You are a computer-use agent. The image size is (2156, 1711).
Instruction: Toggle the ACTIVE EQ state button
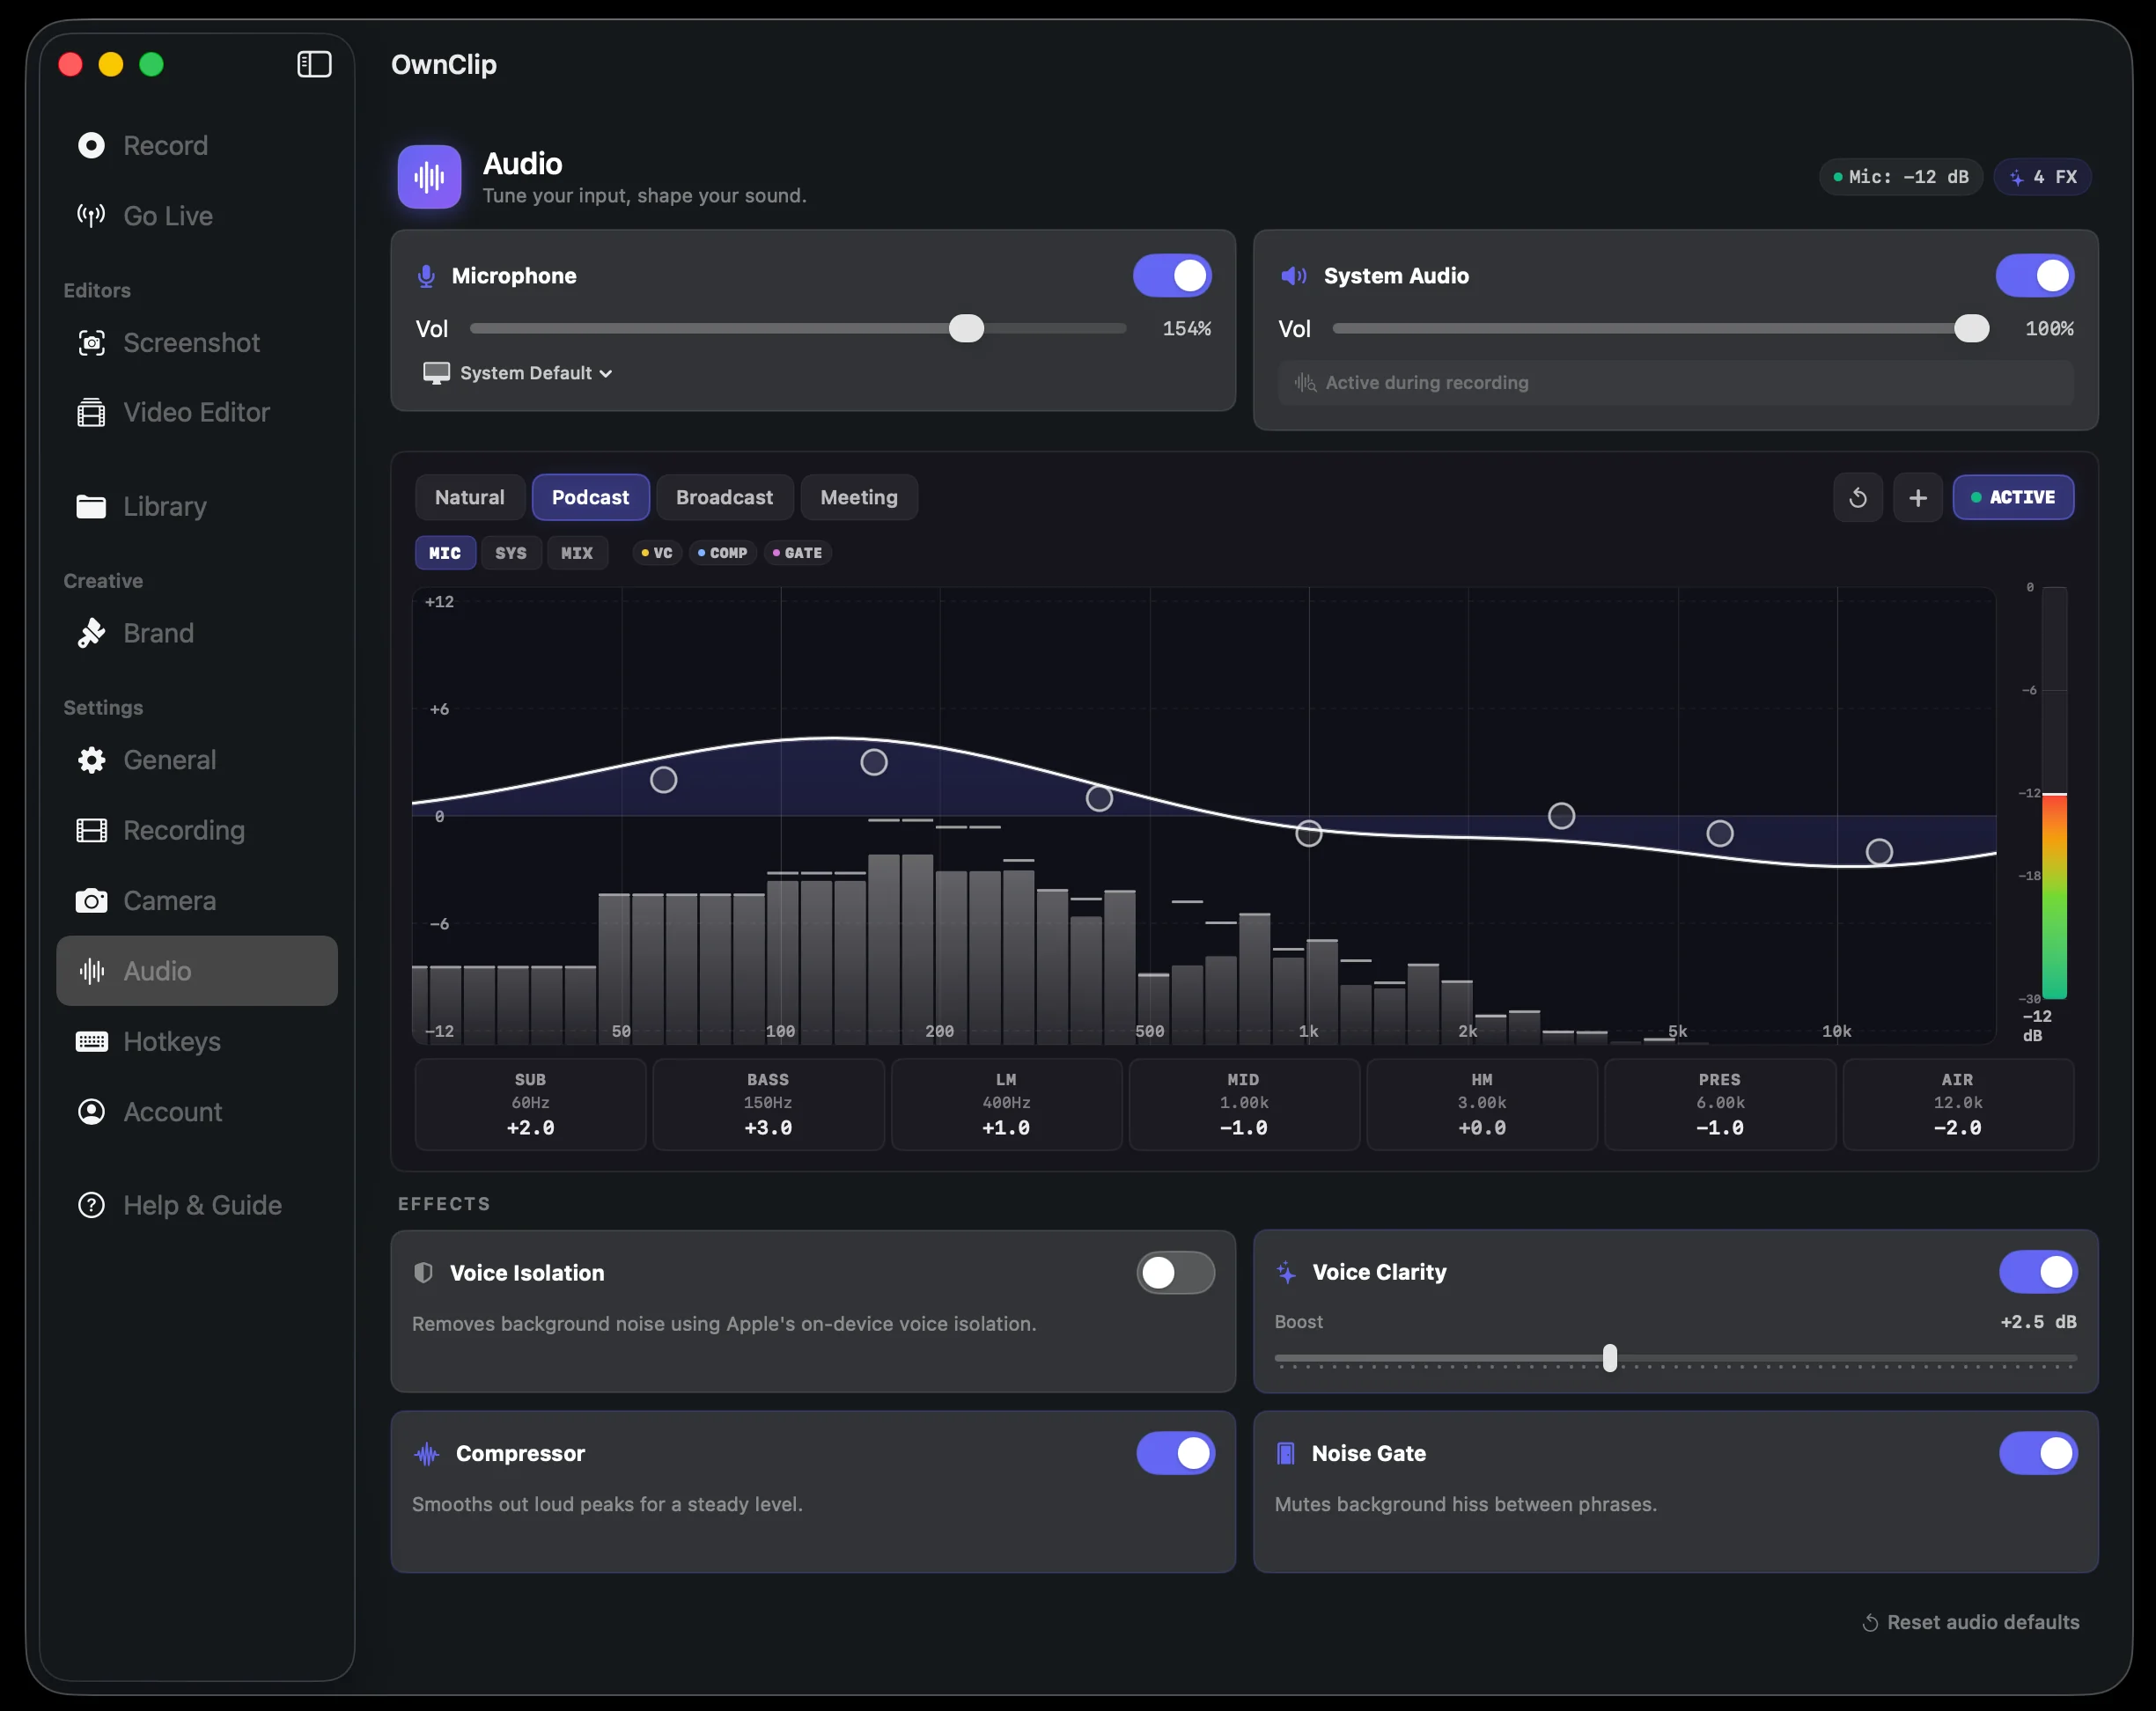[x=2013, y=497]
